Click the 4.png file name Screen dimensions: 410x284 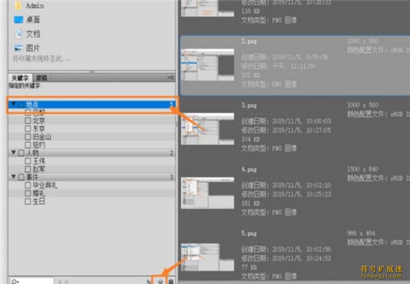[249, 170]
